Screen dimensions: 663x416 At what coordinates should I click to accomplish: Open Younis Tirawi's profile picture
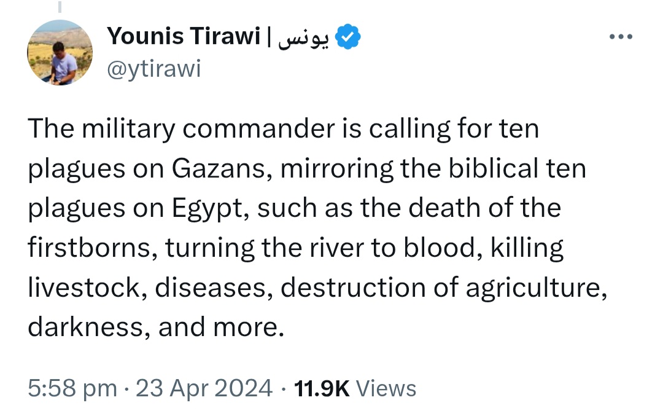[x=60, y=52]
